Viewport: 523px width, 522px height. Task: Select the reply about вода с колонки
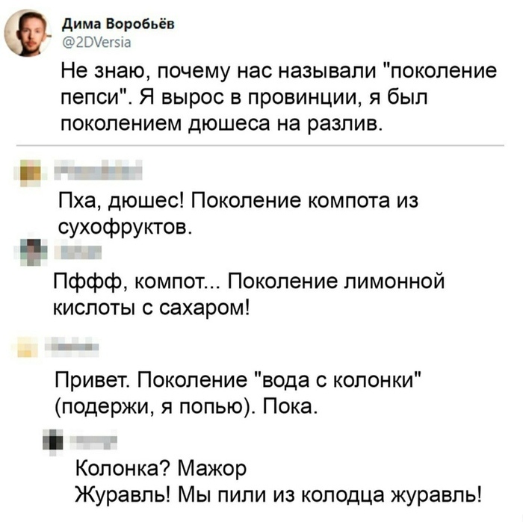point(238,393)
